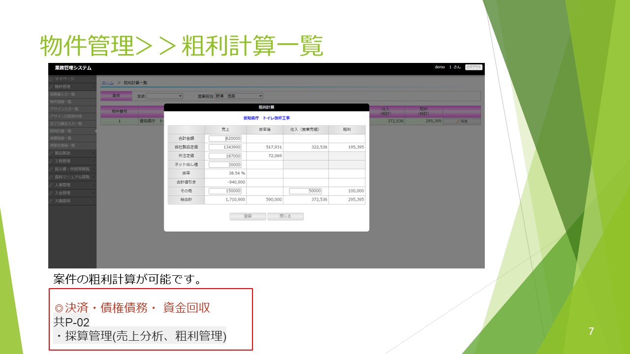Open 完了日確定入力一覧 in the sidebar
Screen dimensions: 630x354
click(72, 123)
